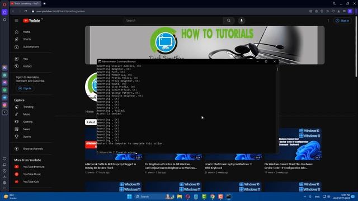The image size is (358, 201).
Task: Open the taskbar clock and date
Action: click(341, 197)
